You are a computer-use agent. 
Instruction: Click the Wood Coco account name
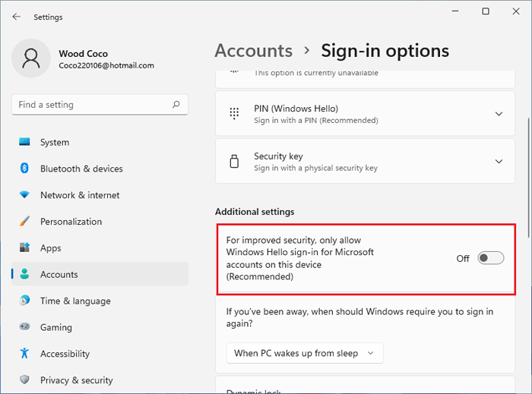83,54
